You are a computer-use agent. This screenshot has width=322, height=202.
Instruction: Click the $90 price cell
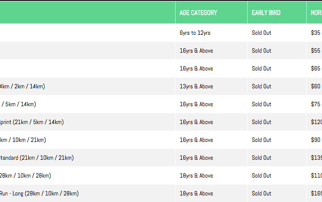(x=315, y=140)
